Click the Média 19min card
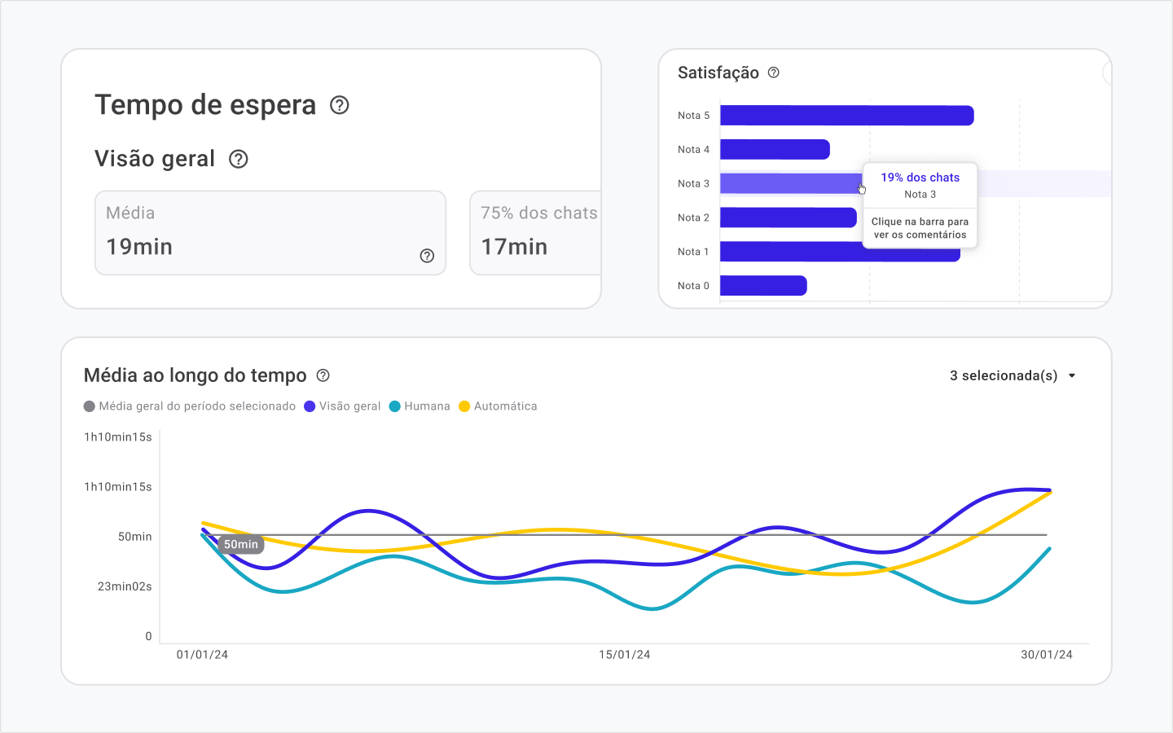This screenshot has width=1173, height=733. (270, 233)
